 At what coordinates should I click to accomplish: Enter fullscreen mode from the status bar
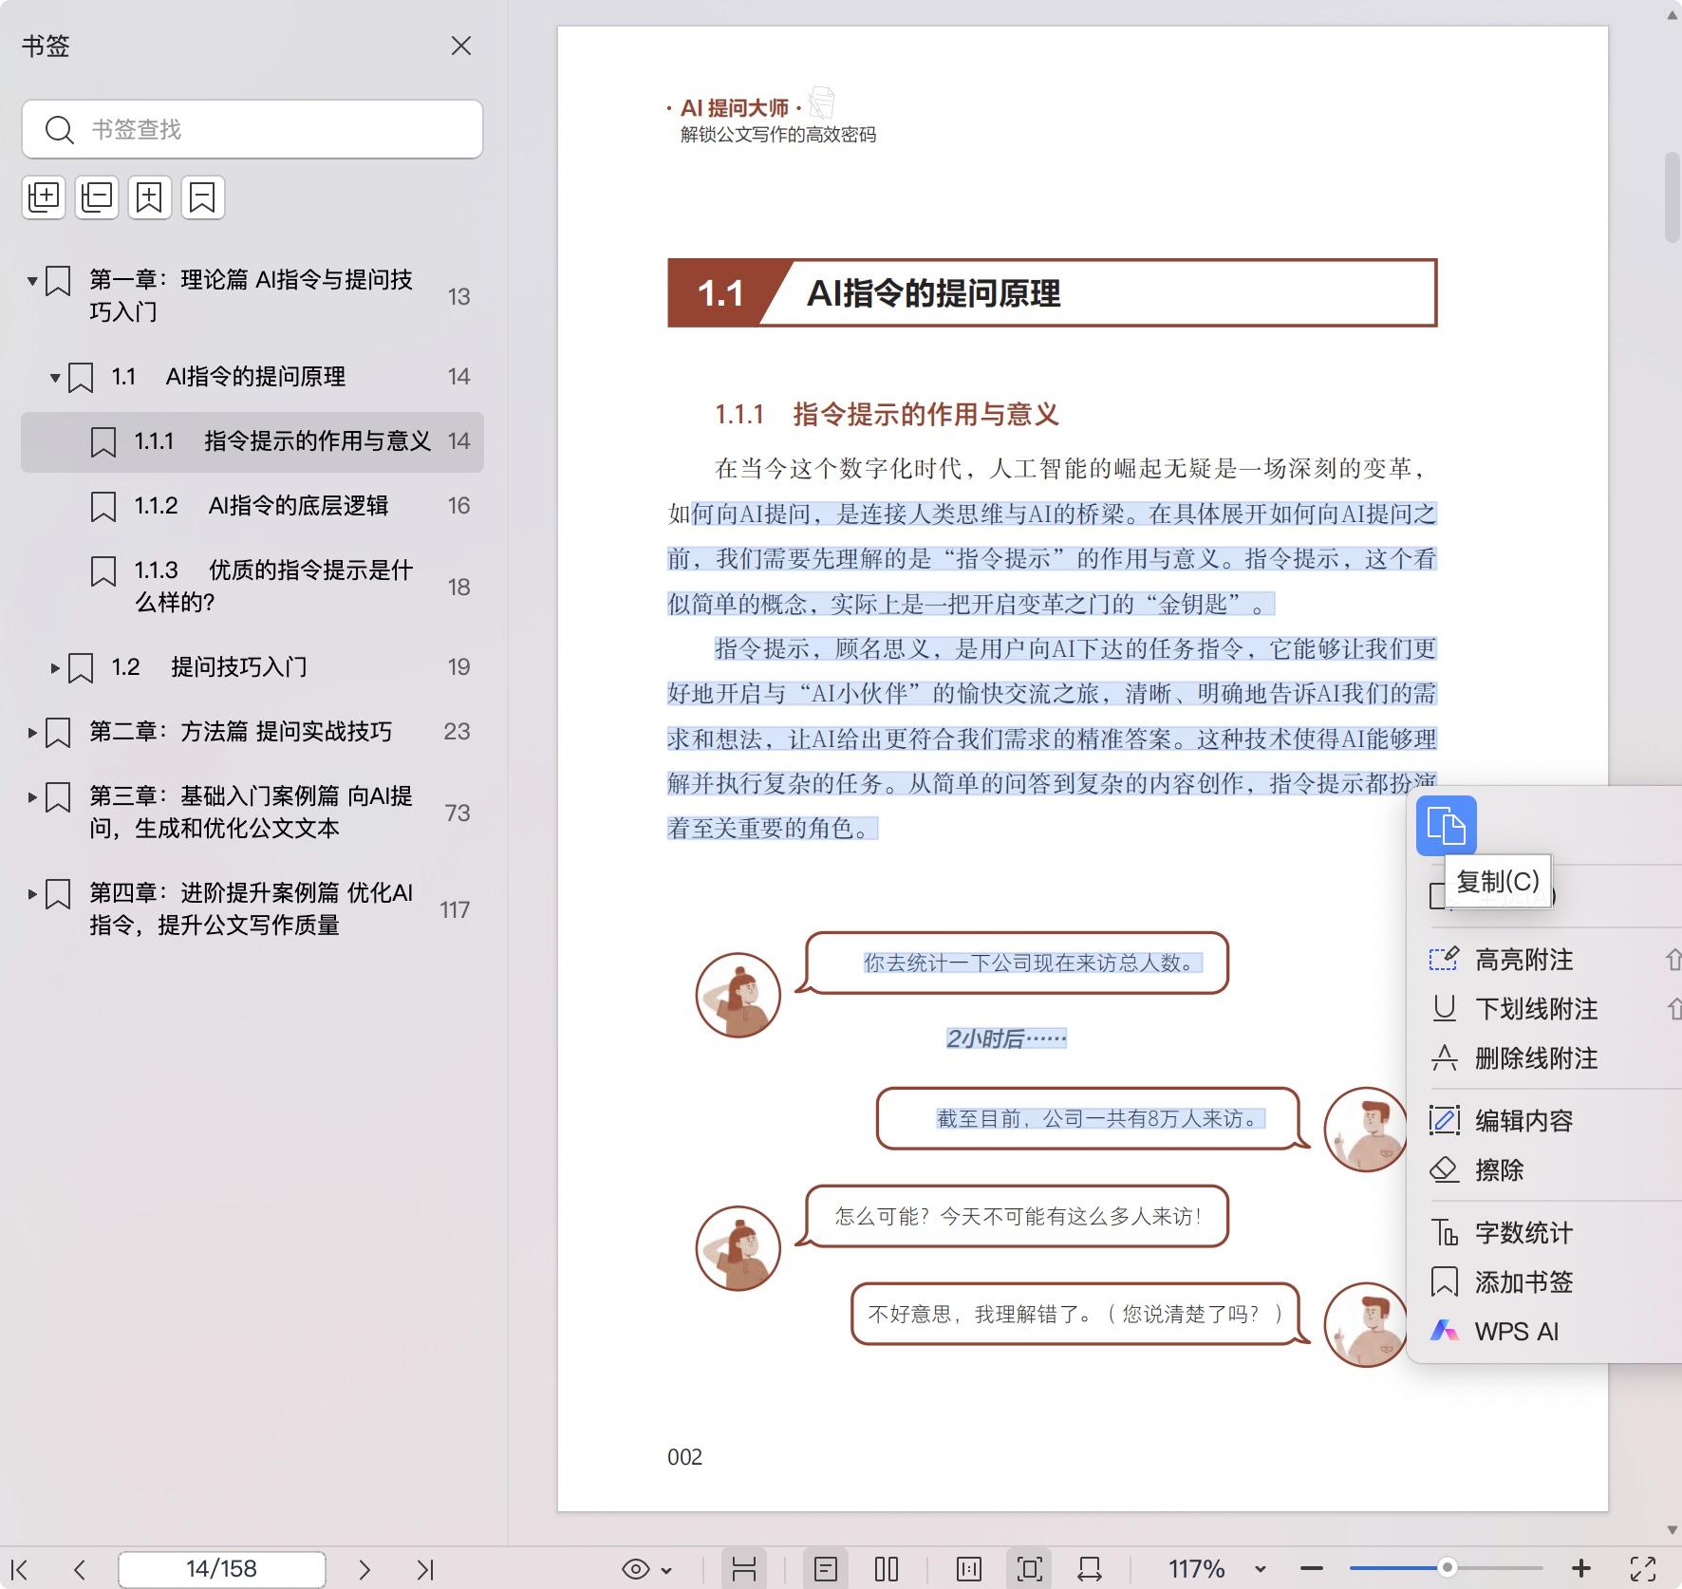click(x=1643, y=1570)
